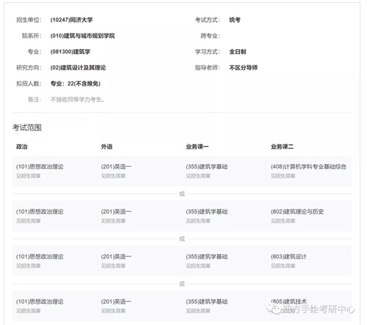The image size is (367, 325).
Task: Click the 政治 column header
Action: (x=22, y=146)
